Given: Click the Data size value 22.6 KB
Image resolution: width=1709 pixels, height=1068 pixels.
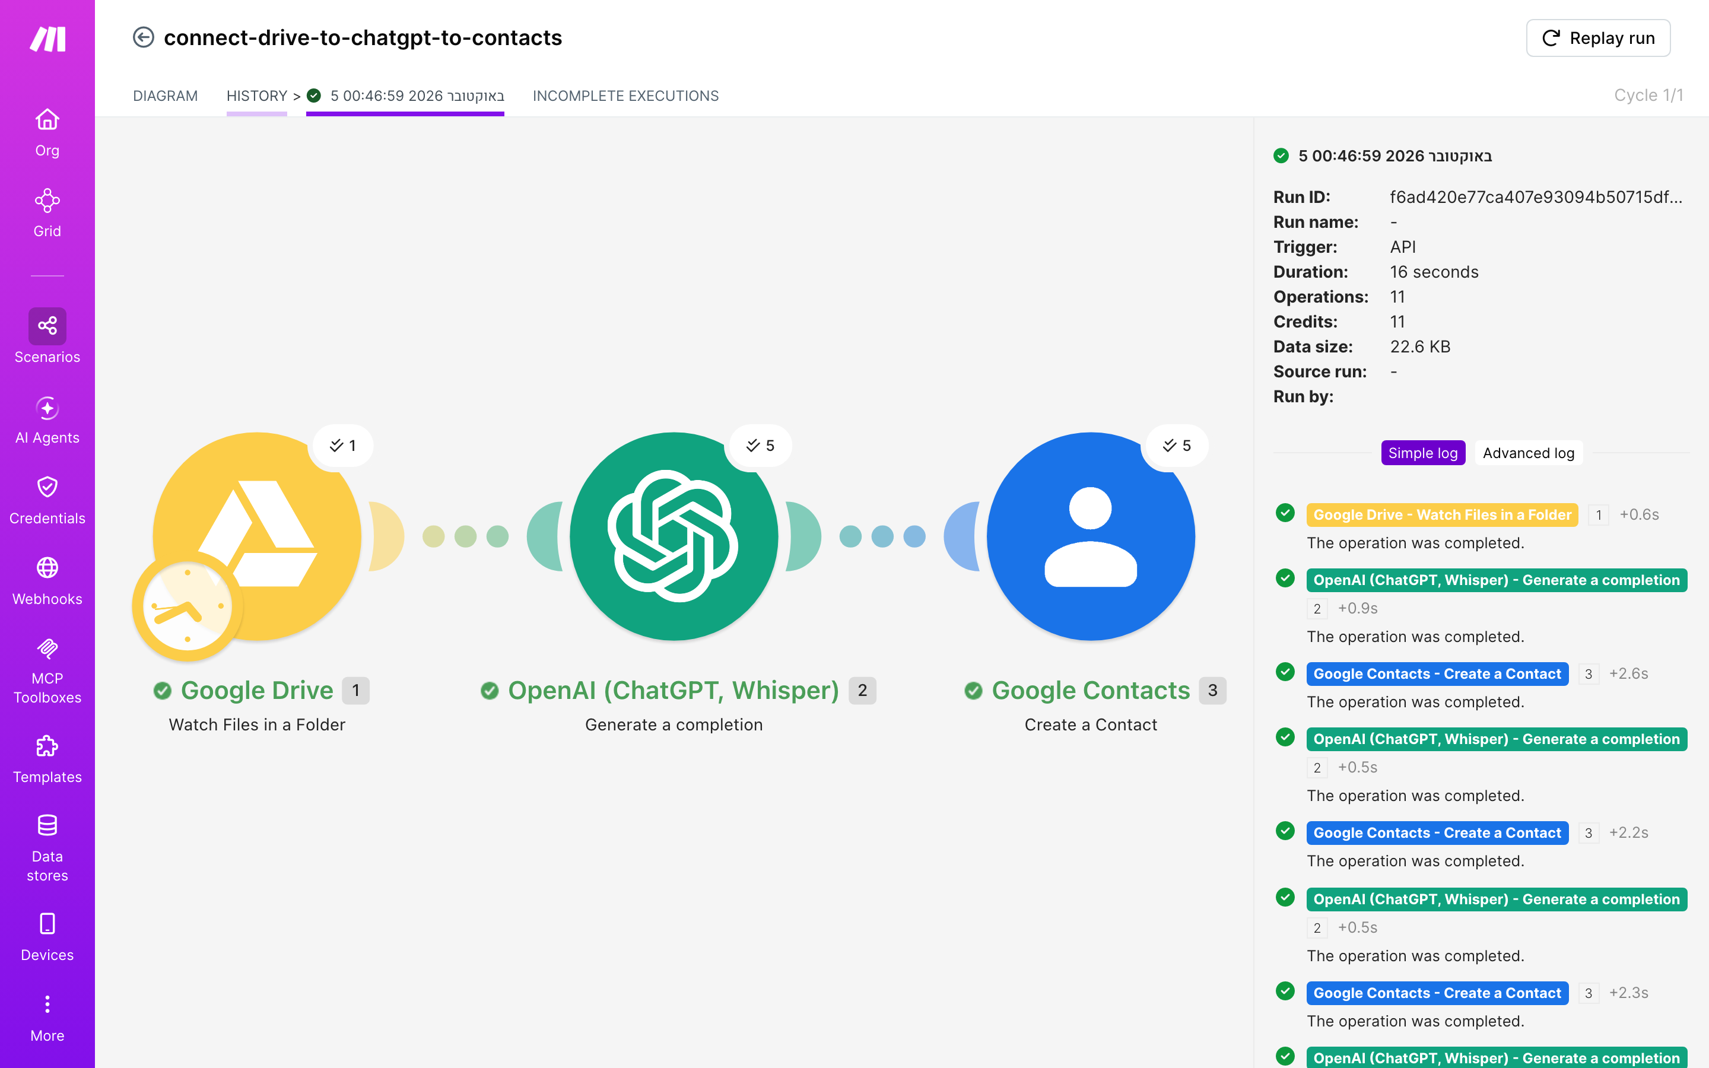Looking at the screenshot, I should coord(1420,347).
